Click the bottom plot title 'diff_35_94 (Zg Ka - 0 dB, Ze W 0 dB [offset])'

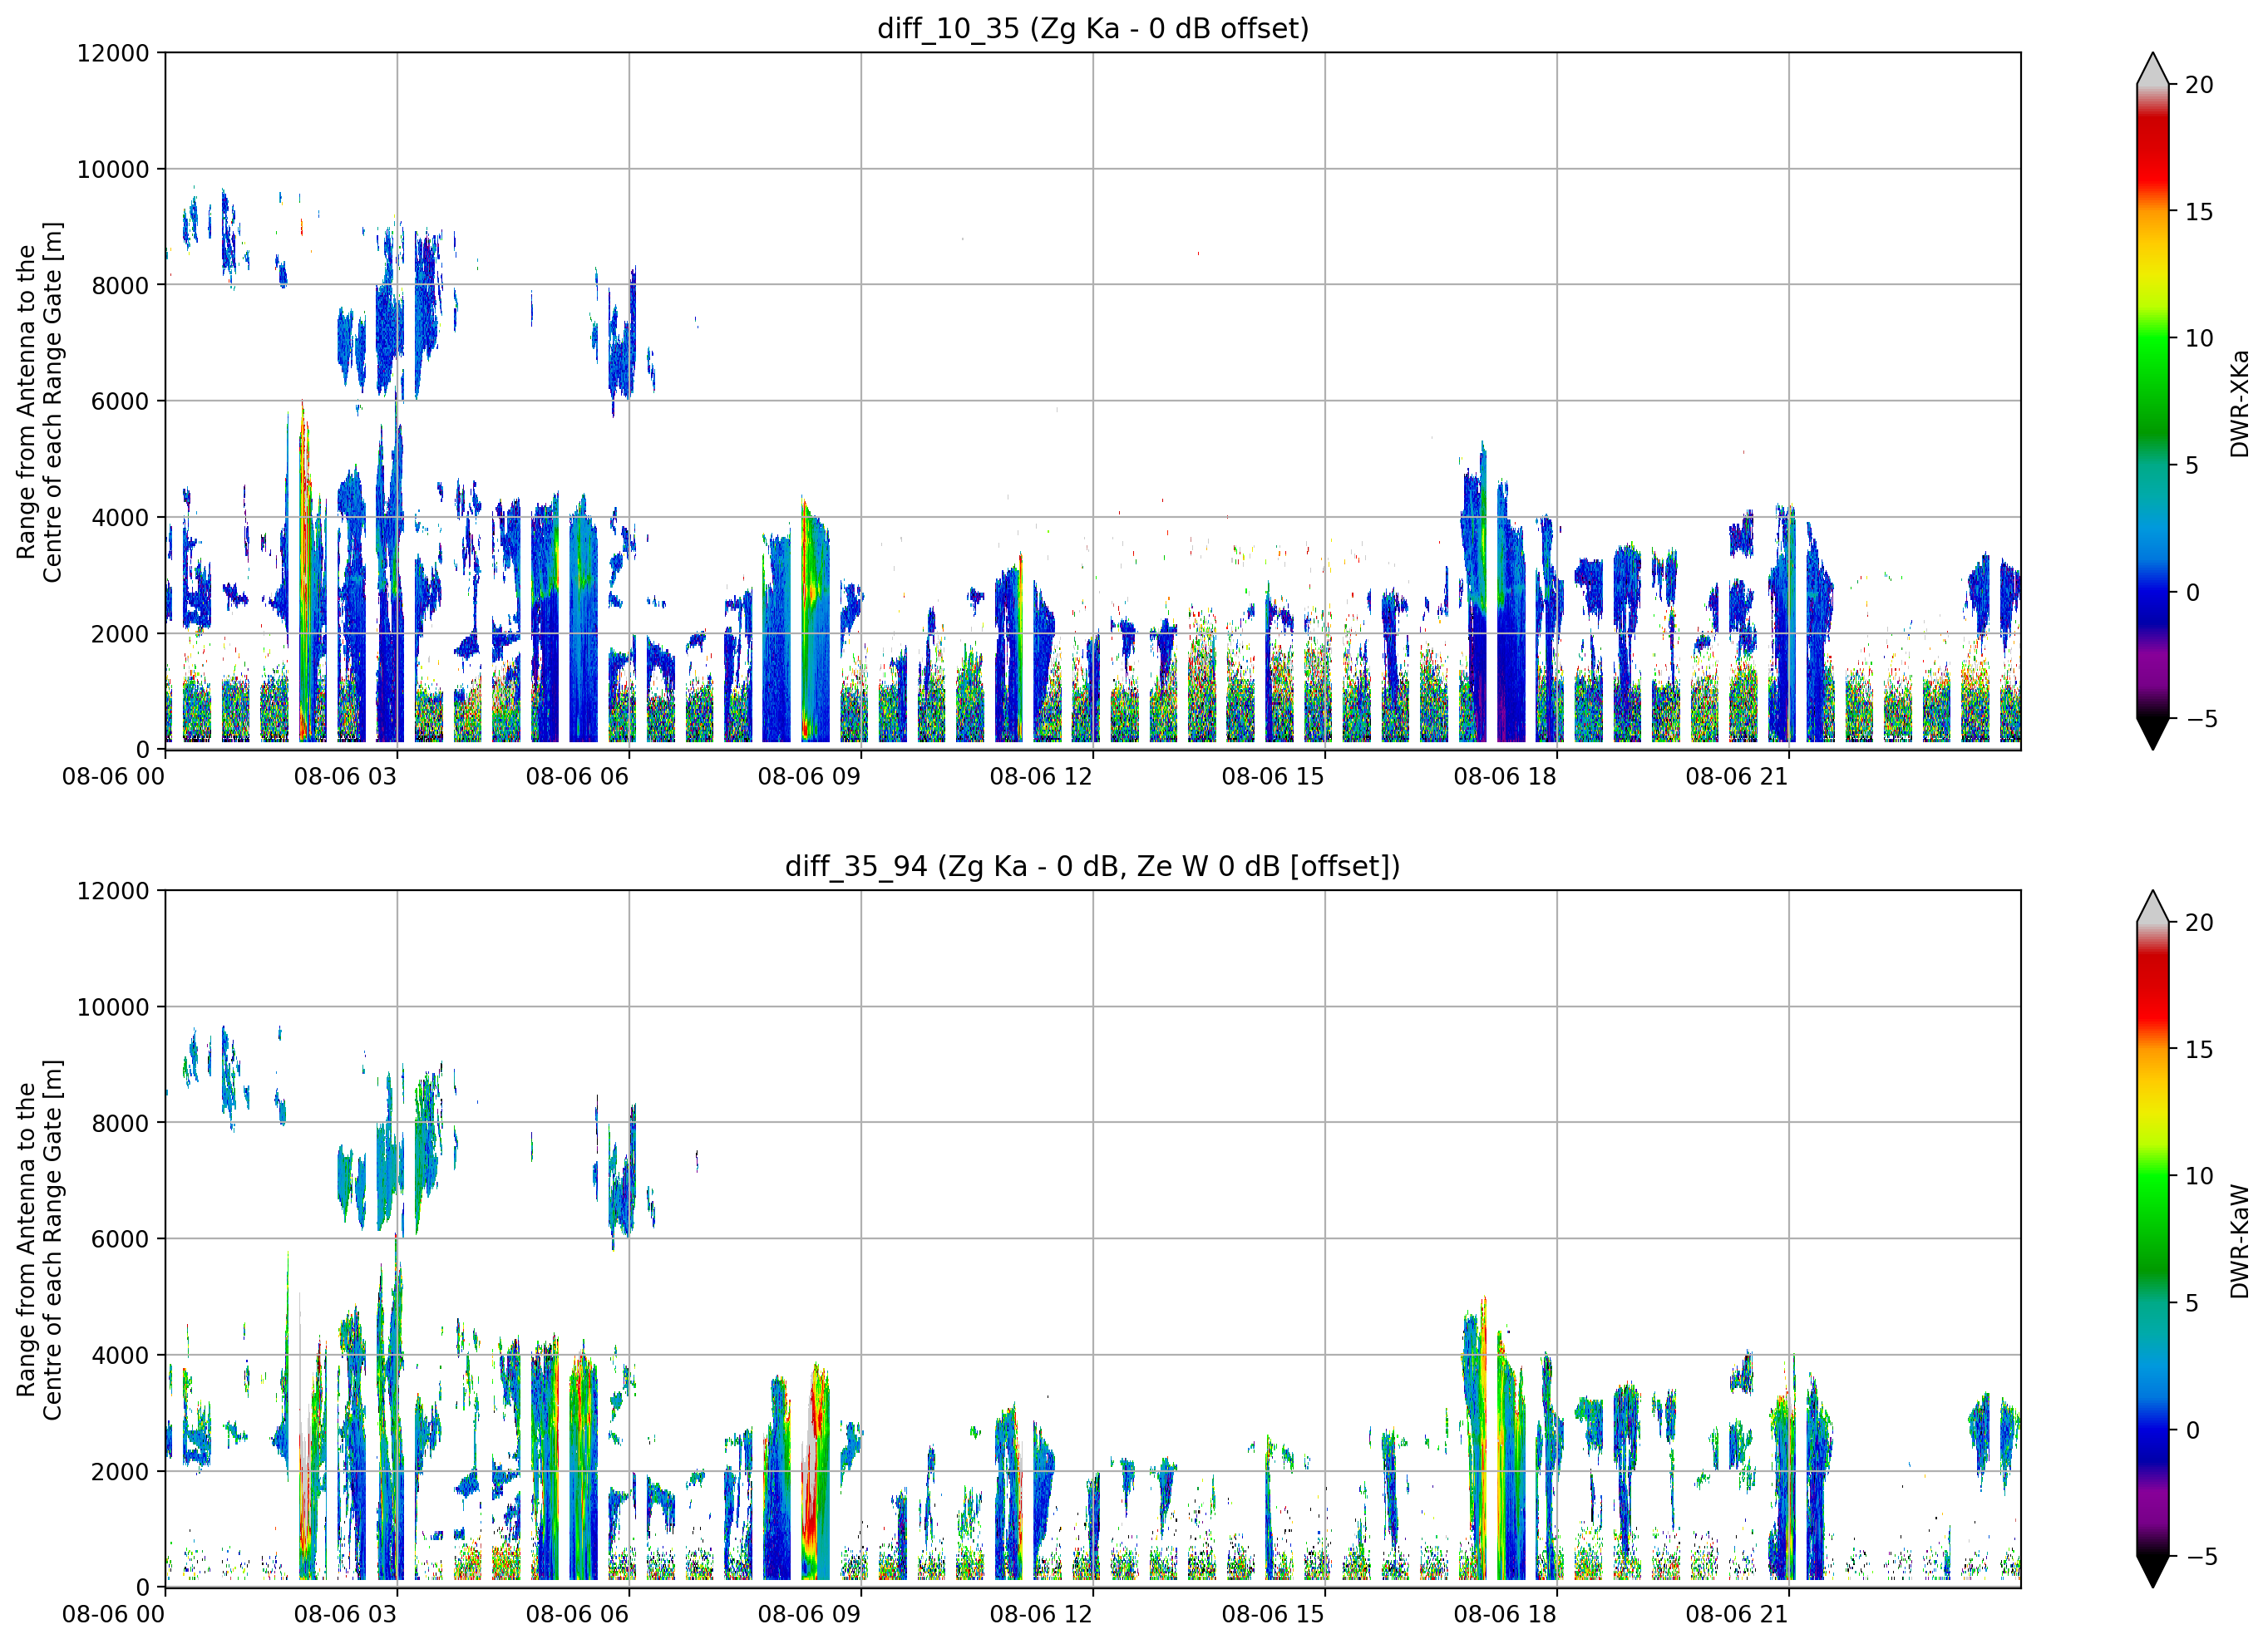pos(1093,866)
